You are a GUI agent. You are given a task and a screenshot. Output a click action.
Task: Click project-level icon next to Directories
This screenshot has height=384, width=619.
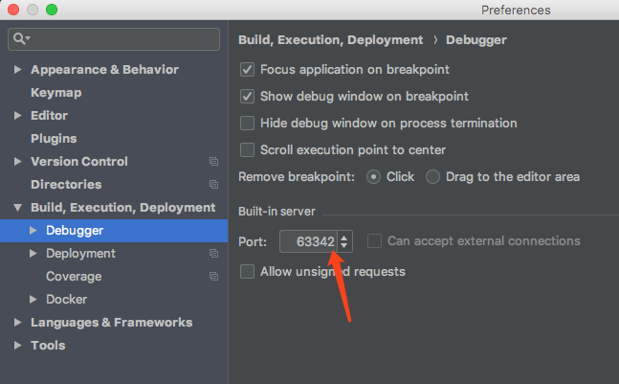tap(213, 185)
